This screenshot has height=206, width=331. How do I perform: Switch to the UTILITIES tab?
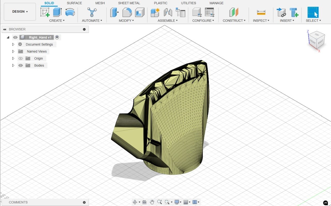[x=189, y=3]
